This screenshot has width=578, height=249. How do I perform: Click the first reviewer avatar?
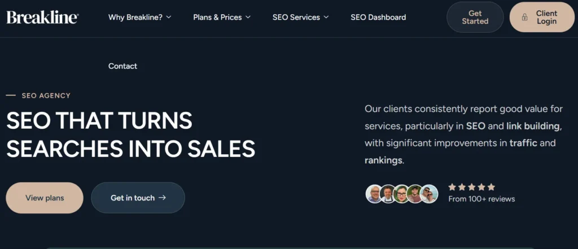pyautogui.click(x=374, y=194)
